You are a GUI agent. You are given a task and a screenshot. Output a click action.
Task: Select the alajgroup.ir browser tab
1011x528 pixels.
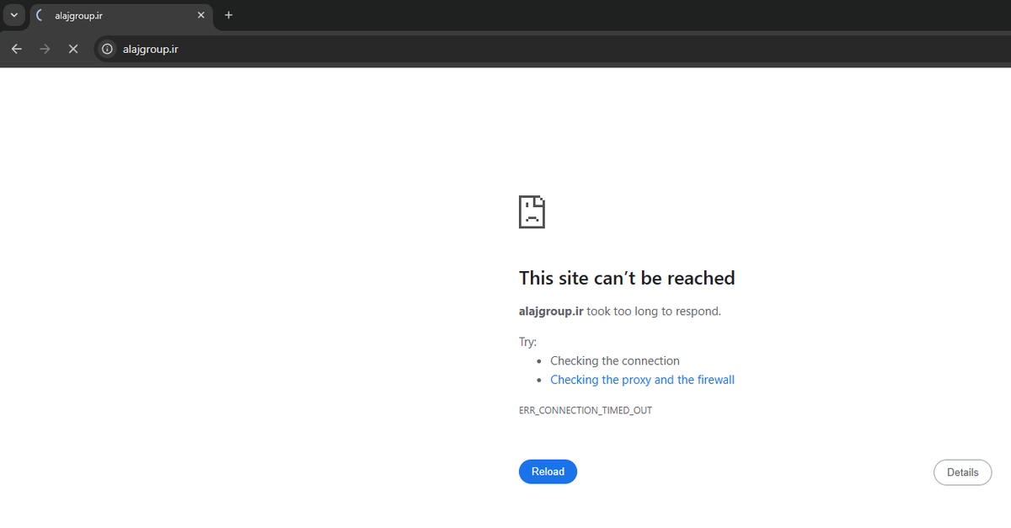click(120, 15)
